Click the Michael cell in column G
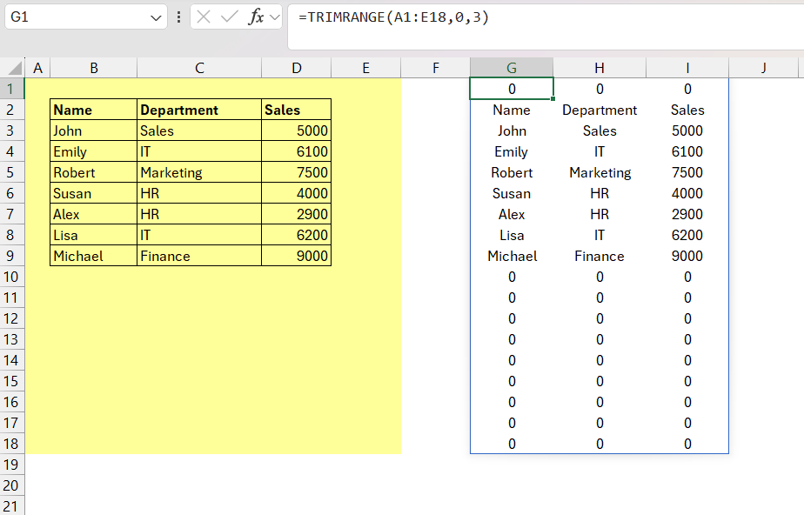This screenshot has height=515, width=804. tap(512, 256)
